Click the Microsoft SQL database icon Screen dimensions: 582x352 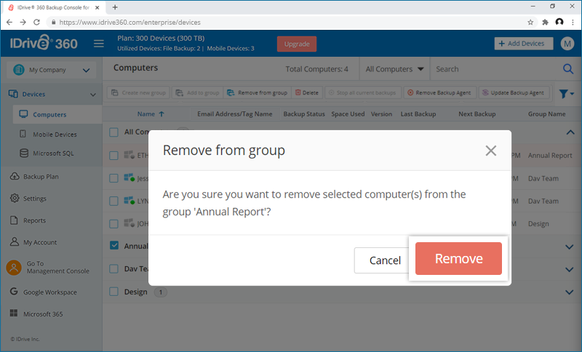click(24, 153)
